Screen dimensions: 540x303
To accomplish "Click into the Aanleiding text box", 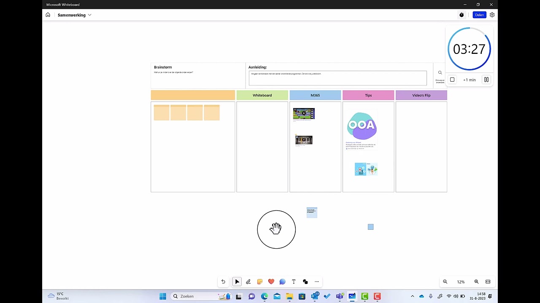I will pyautogui.click(x=337, y=78).
